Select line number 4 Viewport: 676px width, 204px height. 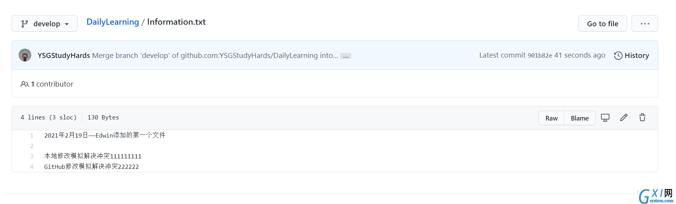click(32, 167)
